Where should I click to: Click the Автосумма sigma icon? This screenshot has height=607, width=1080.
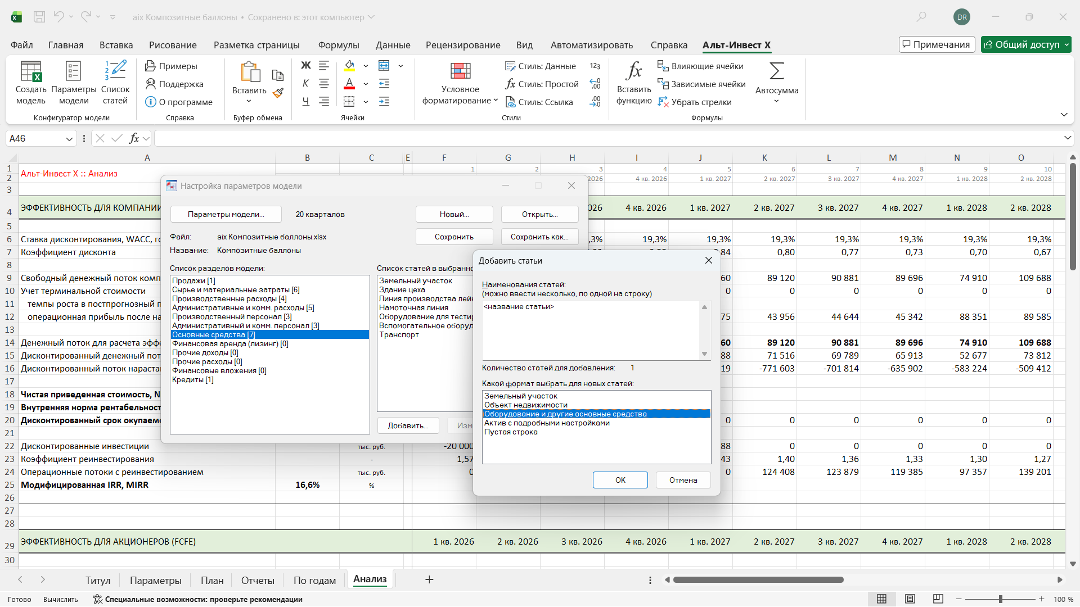click(x=776, y=71)
